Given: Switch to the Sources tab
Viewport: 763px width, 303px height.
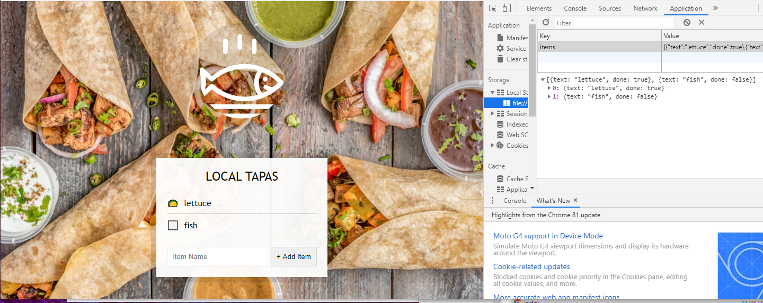Looking at the screenshot, I should (x=610, y=8).
